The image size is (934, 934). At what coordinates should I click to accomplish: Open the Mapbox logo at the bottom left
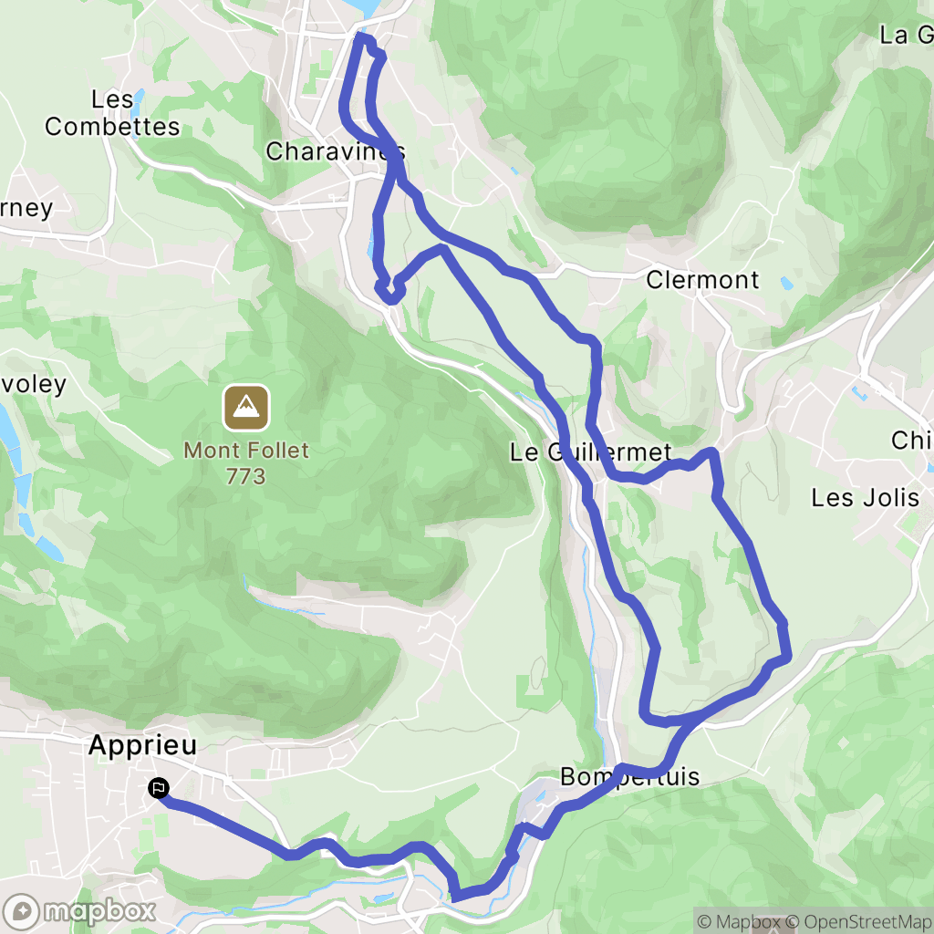[79, 911]
